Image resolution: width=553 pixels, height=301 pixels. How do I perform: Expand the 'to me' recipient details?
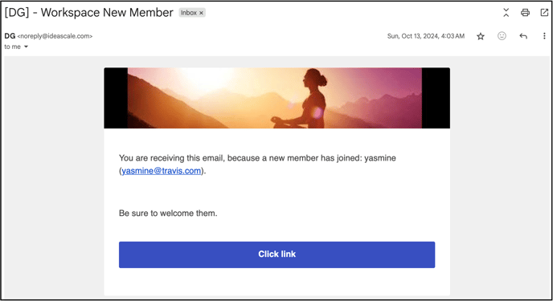26,47
